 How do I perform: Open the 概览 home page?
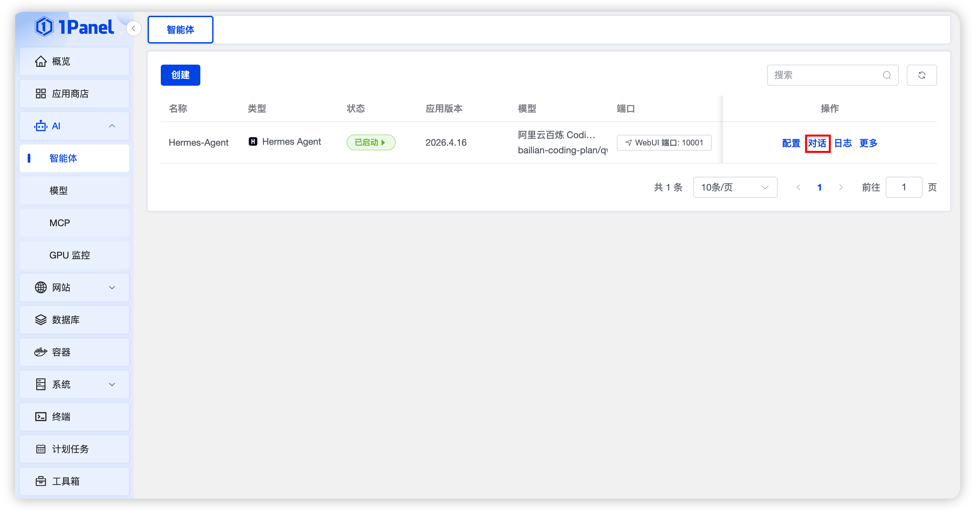pyautogui.click(x=74, y=61)
